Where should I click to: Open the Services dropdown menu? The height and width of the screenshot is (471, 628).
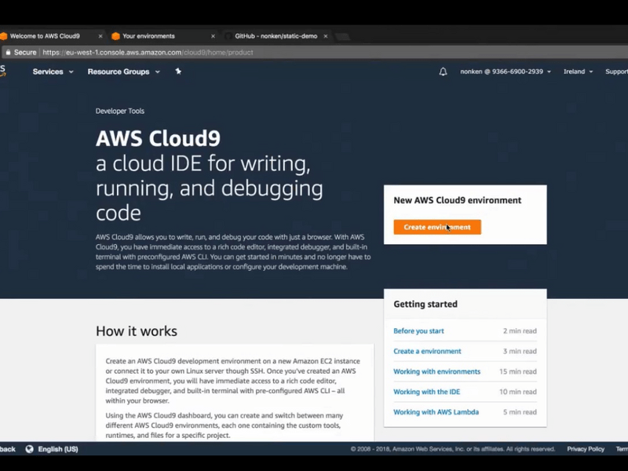pyautogui.click(x=53, y=71)
